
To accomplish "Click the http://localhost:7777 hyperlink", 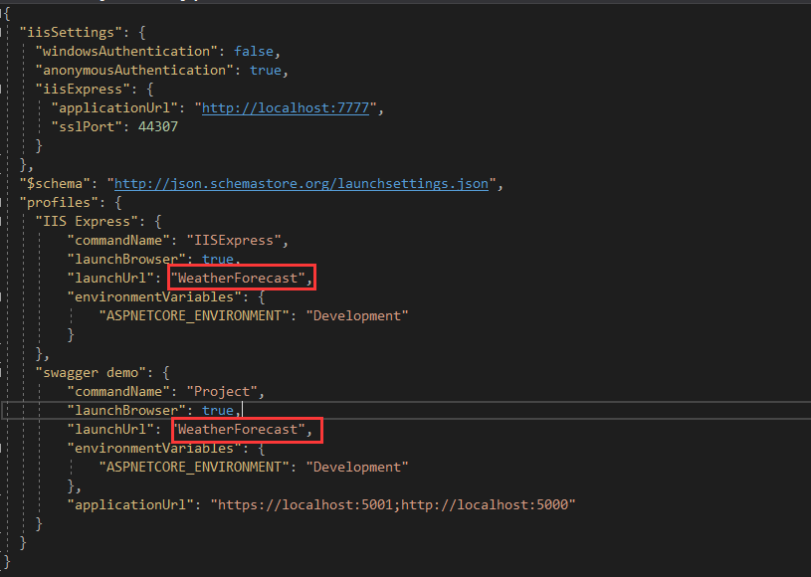I will [286, 107].
